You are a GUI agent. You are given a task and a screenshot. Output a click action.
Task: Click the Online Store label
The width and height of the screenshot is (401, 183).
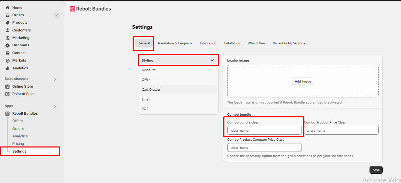23,86
